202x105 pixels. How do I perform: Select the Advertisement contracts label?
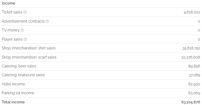[23, 21]
